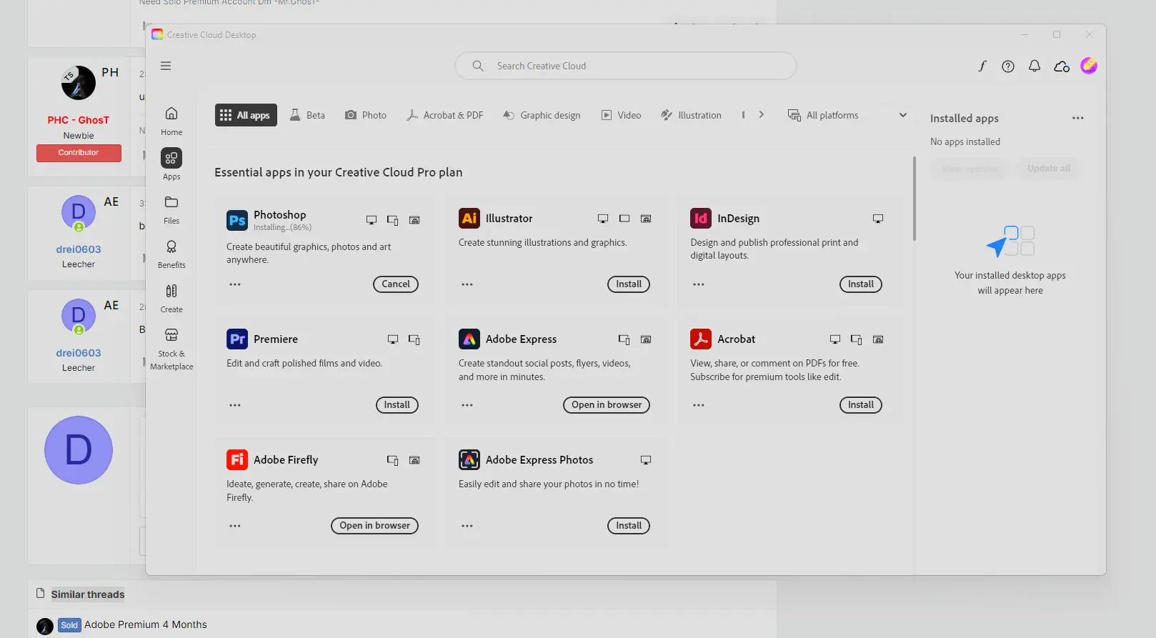
Task: Click the Acrobat app icon
Action: tap(701, 339)
